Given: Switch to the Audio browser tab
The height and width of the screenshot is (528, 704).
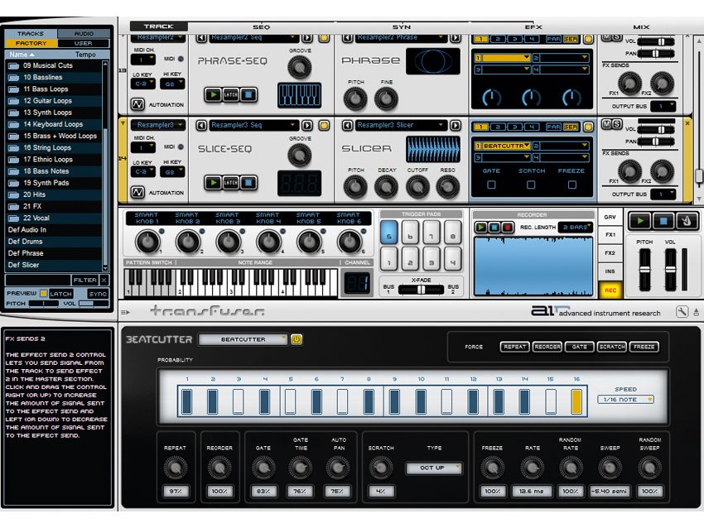Looking at the screenshot, I should tap(84, 34).
